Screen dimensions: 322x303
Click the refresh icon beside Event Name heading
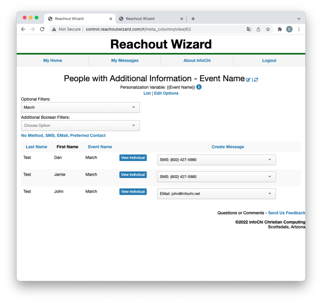tap(256, 80)
